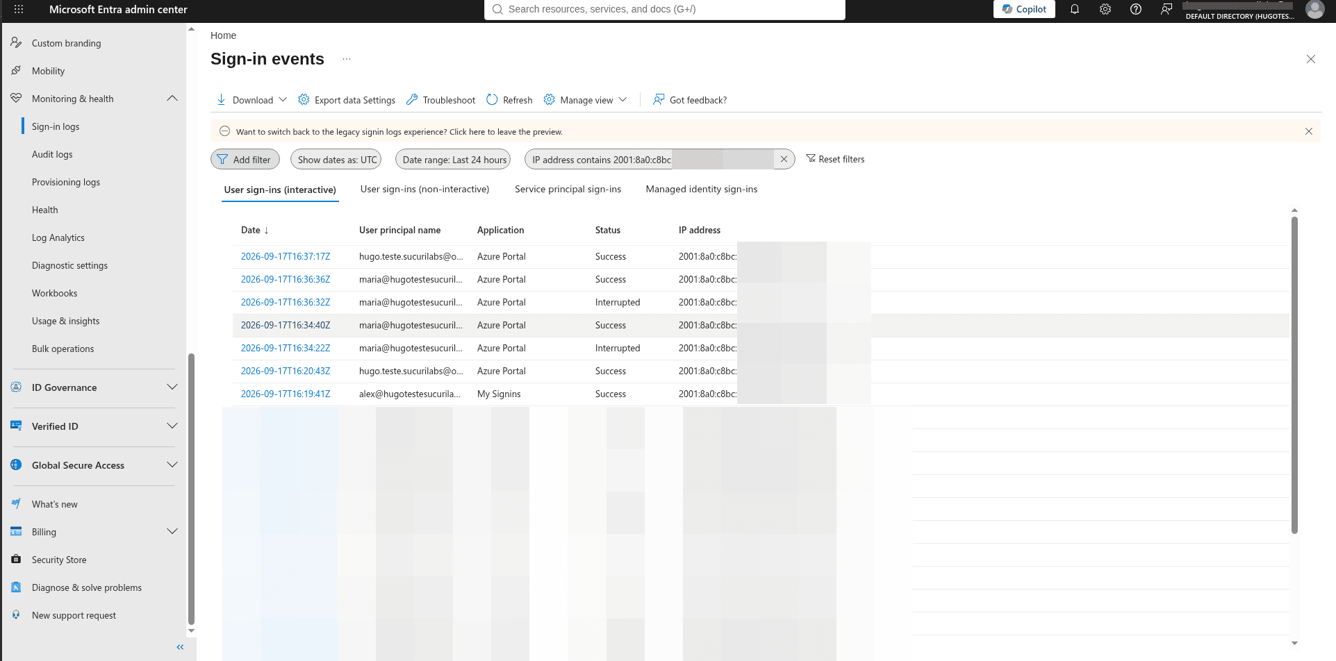
Task: Open sign-in event 2026-09-17T16:36:36Z
Action: pos(286,279)
